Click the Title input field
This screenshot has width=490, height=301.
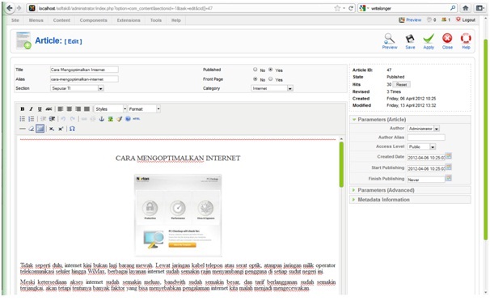(x=84, y=70)
